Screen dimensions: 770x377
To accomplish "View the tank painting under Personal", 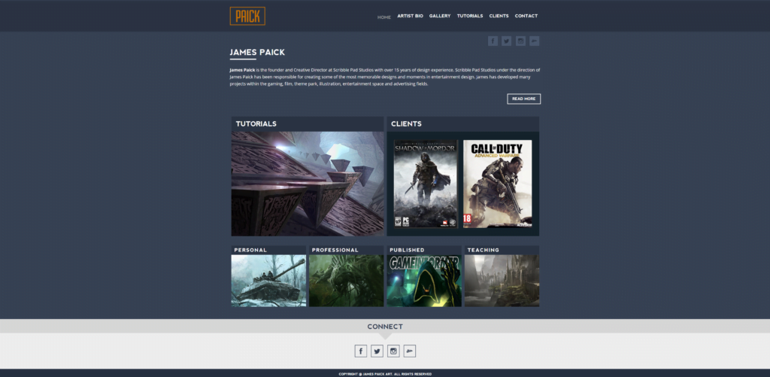I will tap(268, 281).
